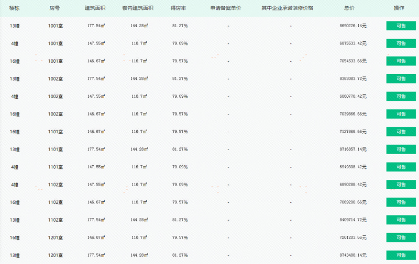This screenshot has height=264, width=419.
Task: Click 可售 button for 13幢 1001室
Action: point(401,26)
